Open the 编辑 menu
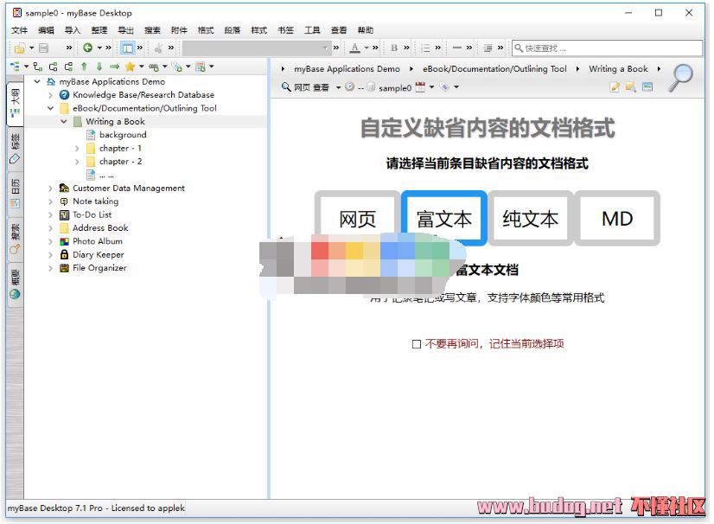714x524 pixels. tap(46, 30)
